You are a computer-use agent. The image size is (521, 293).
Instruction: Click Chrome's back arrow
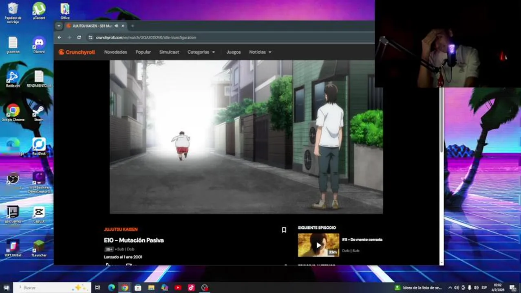(60, 37)
